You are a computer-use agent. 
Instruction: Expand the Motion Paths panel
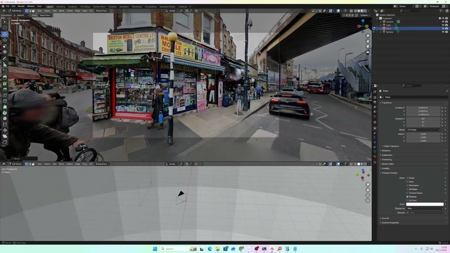pyautogui.click(x=387, y=164)
